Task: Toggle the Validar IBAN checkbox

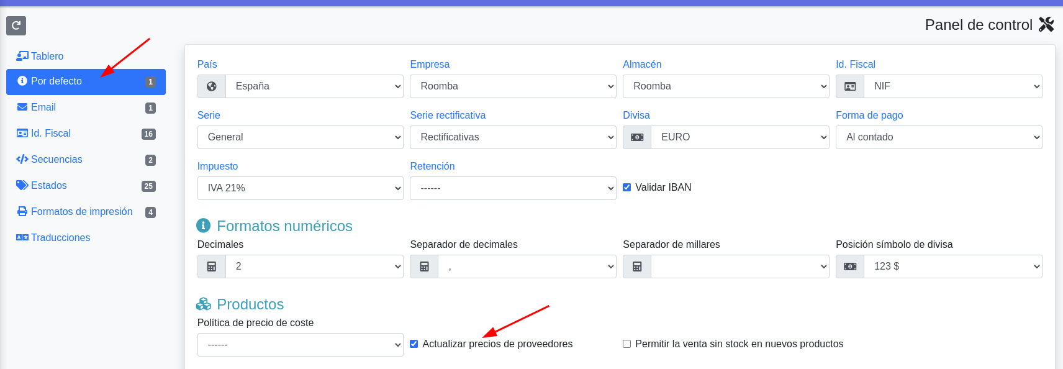Action: pyautogui.click(x=627, y=187)
